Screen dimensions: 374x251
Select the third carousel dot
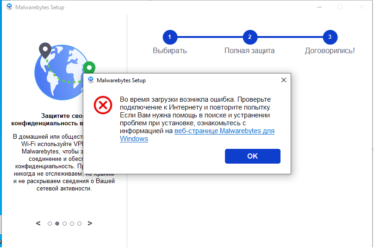(x=64, y=224)
